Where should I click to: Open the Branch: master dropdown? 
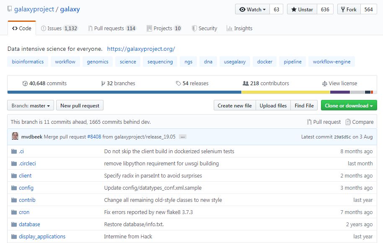31,105
